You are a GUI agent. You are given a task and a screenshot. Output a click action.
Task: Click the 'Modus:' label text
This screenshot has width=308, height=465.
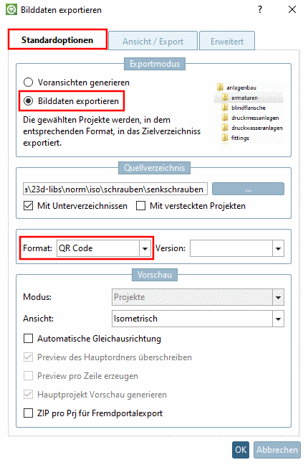point(37,297)
